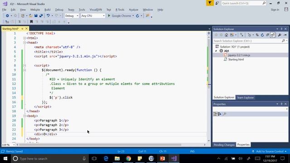Open the Google Chrome browser target dropdown arrow
This screenshot has width=290, height=163.
click(133, 16)
